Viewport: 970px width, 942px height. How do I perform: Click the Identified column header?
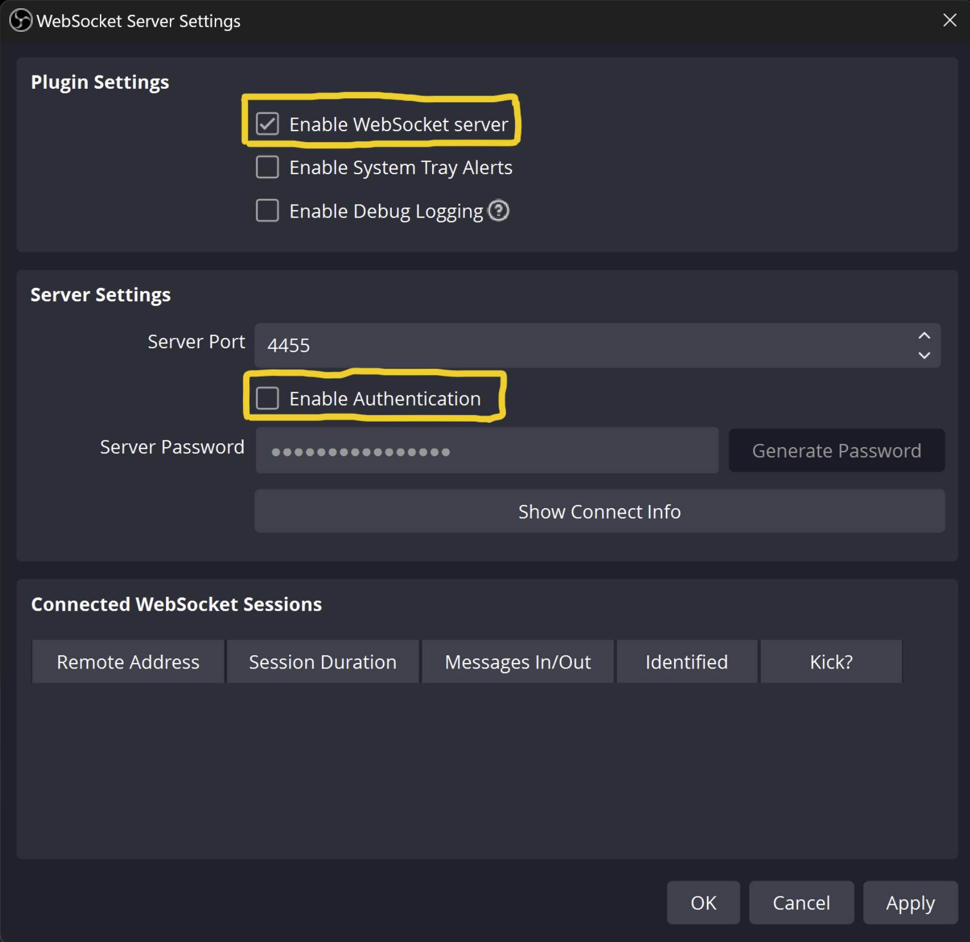686,661
